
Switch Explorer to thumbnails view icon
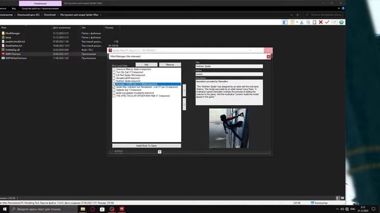(x=343, y=198)
